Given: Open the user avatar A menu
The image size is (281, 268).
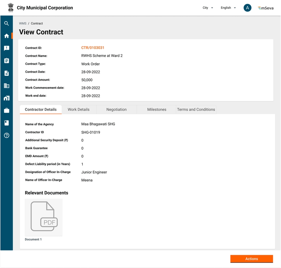Looking at the screenshot, I should click(247, 8).
